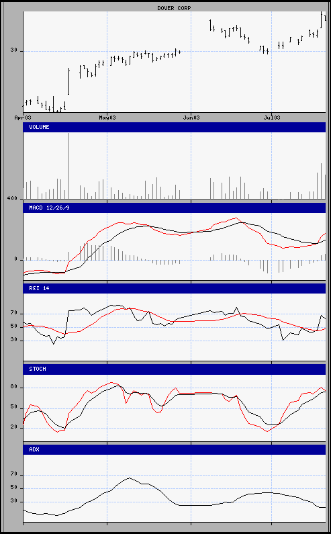331x534 pixels.
Task: Click the ADX line peak near May
Action: click(129, 478)
